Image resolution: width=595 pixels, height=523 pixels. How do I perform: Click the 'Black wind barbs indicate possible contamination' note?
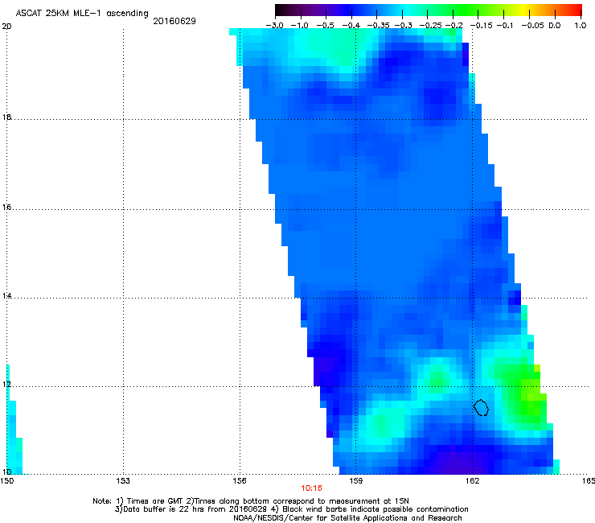pos(375,509)
